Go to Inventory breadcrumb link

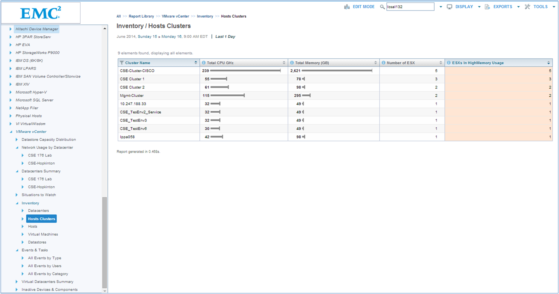[x=205, y=16]
